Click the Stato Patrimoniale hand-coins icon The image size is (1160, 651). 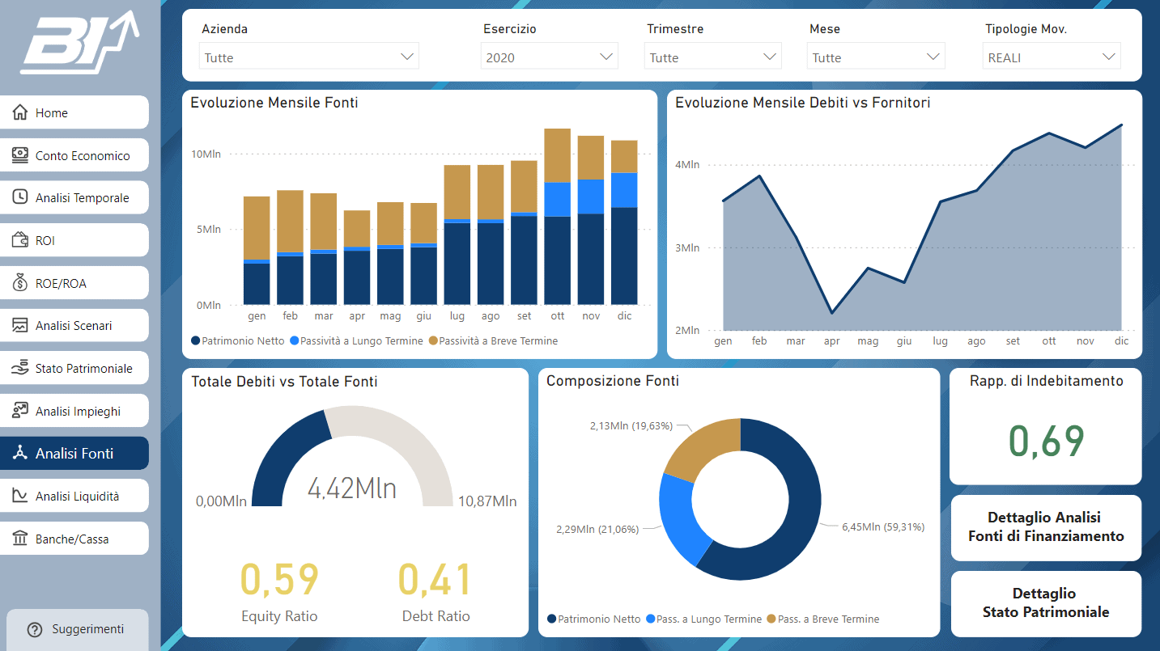(20, 368)
